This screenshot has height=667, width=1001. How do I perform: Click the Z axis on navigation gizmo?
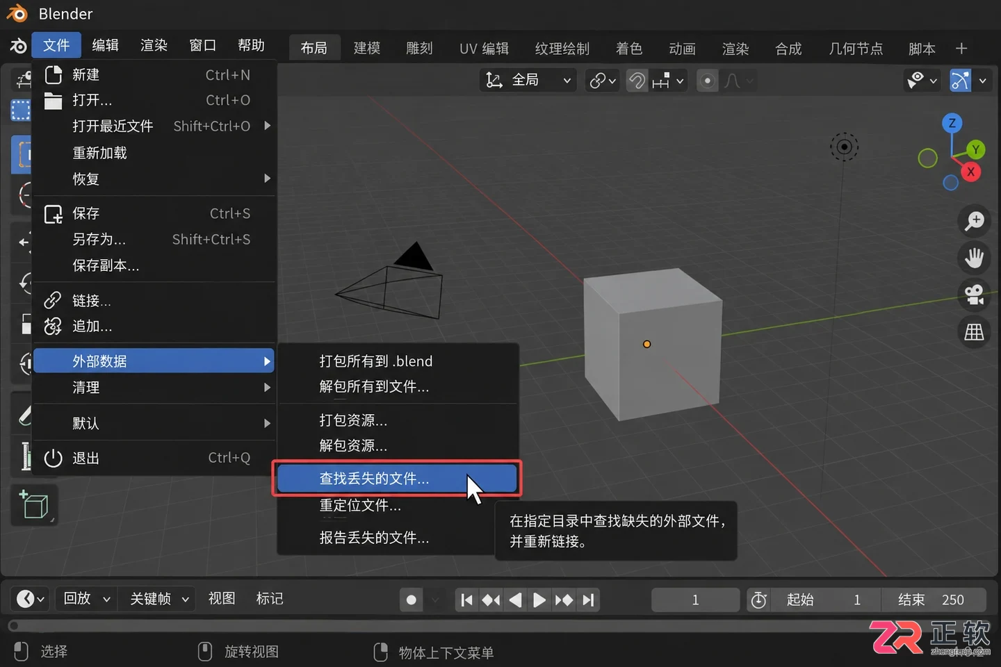[x=952, y=124]
